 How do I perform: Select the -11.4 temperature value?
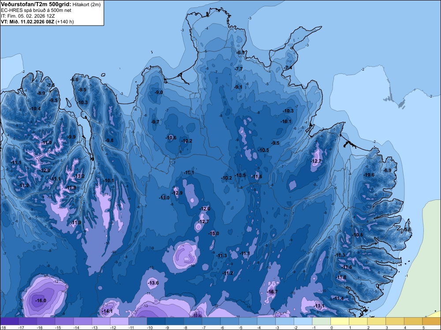[x=338, y=299]
